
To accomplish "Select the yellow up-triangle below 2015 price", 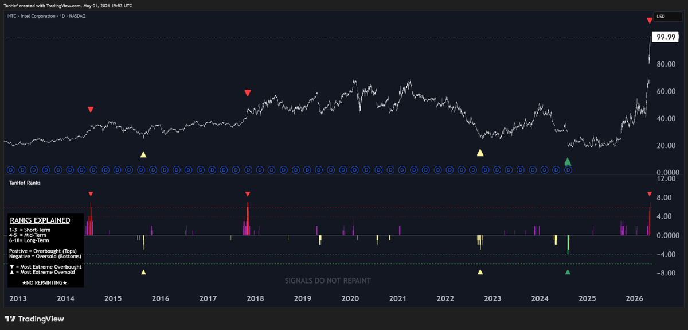I will click(x=144, y=154).
